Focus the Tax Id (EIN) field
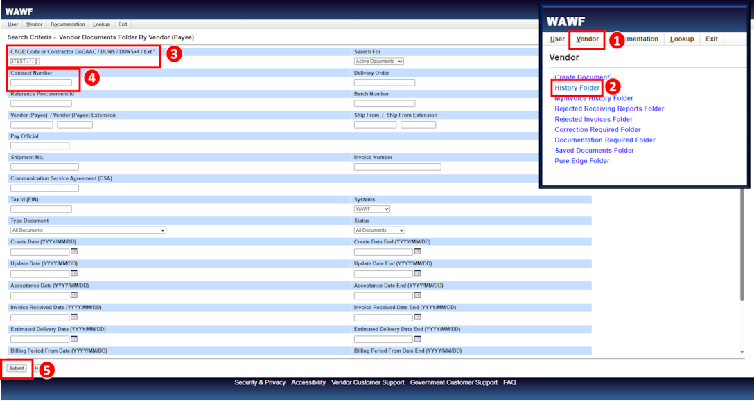The width and height of the screenshot is (754, 401). 41,209
